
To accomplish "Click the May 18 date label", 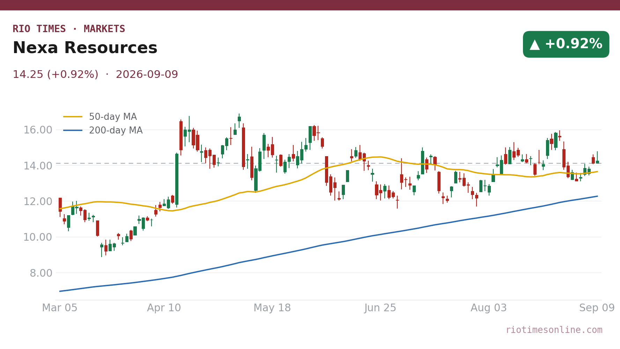I will (x=272, y=308).
